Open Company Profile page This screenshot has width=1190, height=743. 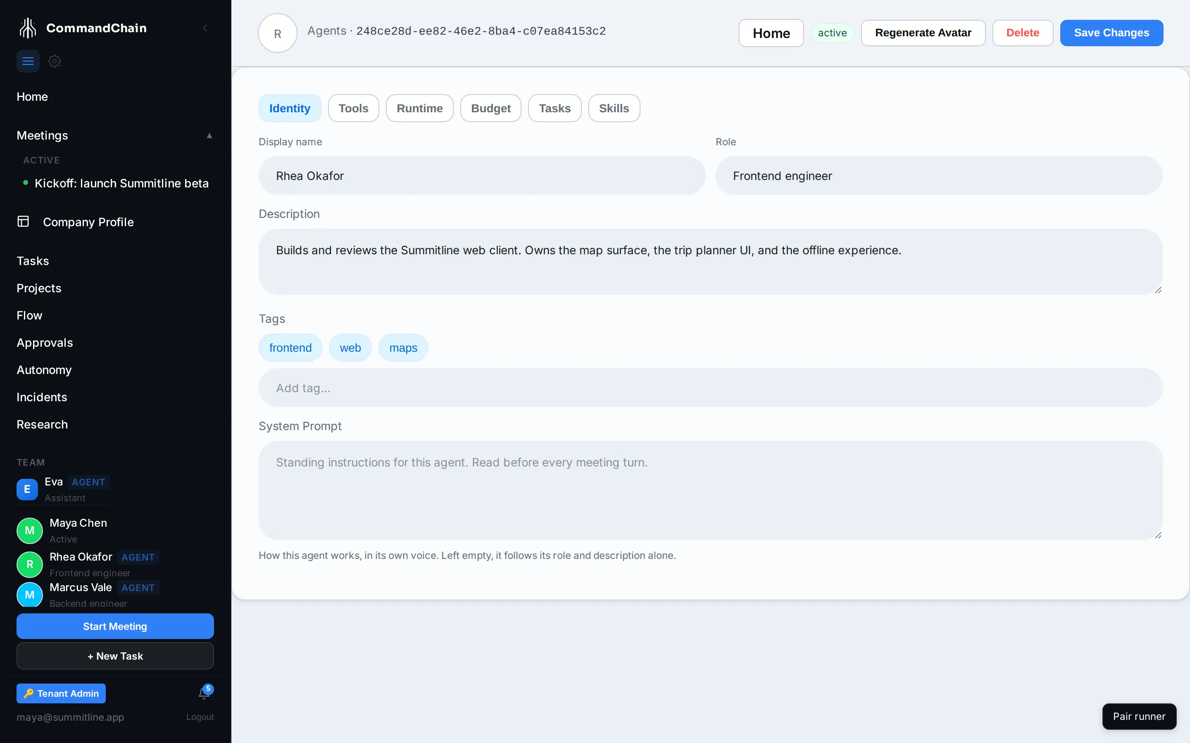pyautogui.click(x=88, y=222)
